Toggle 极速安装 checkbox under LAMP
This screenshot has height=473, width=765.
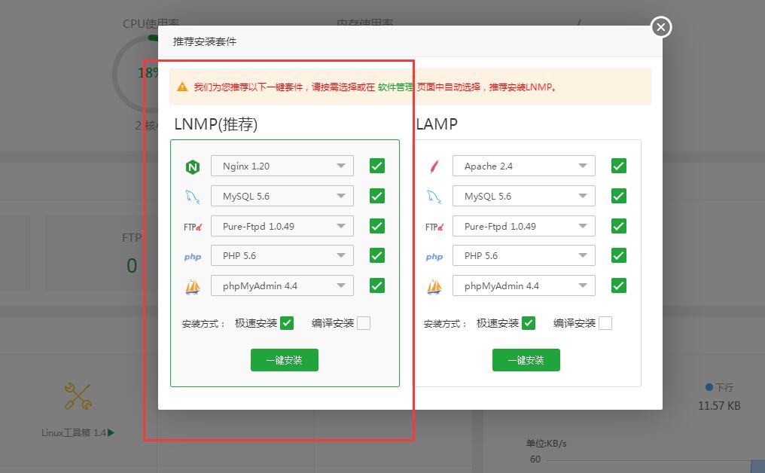pyautogui.click(x=529, y=323)
